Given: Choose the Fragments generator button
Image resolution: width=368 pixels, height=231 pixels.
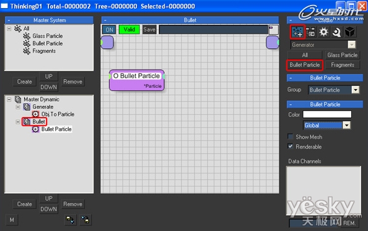Looking at the screenshot, I should 342,65.
